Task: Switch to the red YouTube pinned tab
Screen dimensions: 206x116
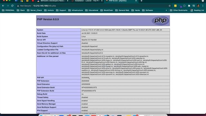Action: [33, 1]
